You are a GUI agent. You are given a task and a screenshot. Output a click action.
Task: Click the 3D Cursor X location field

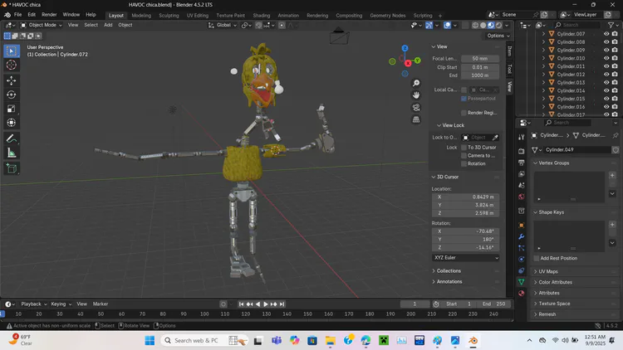click(x=466, y=197)
